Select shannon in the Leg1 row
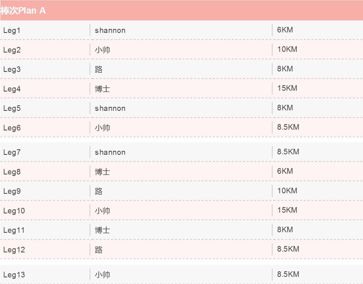 click(x=110, y=30)
